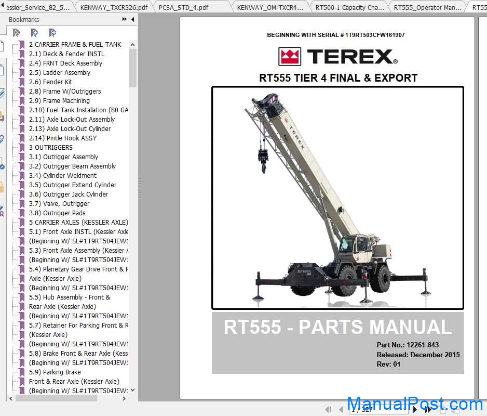This screenshot has width=487, height=416.
Task: Click the RT555 crane cover image
Action: pos(337,198)
